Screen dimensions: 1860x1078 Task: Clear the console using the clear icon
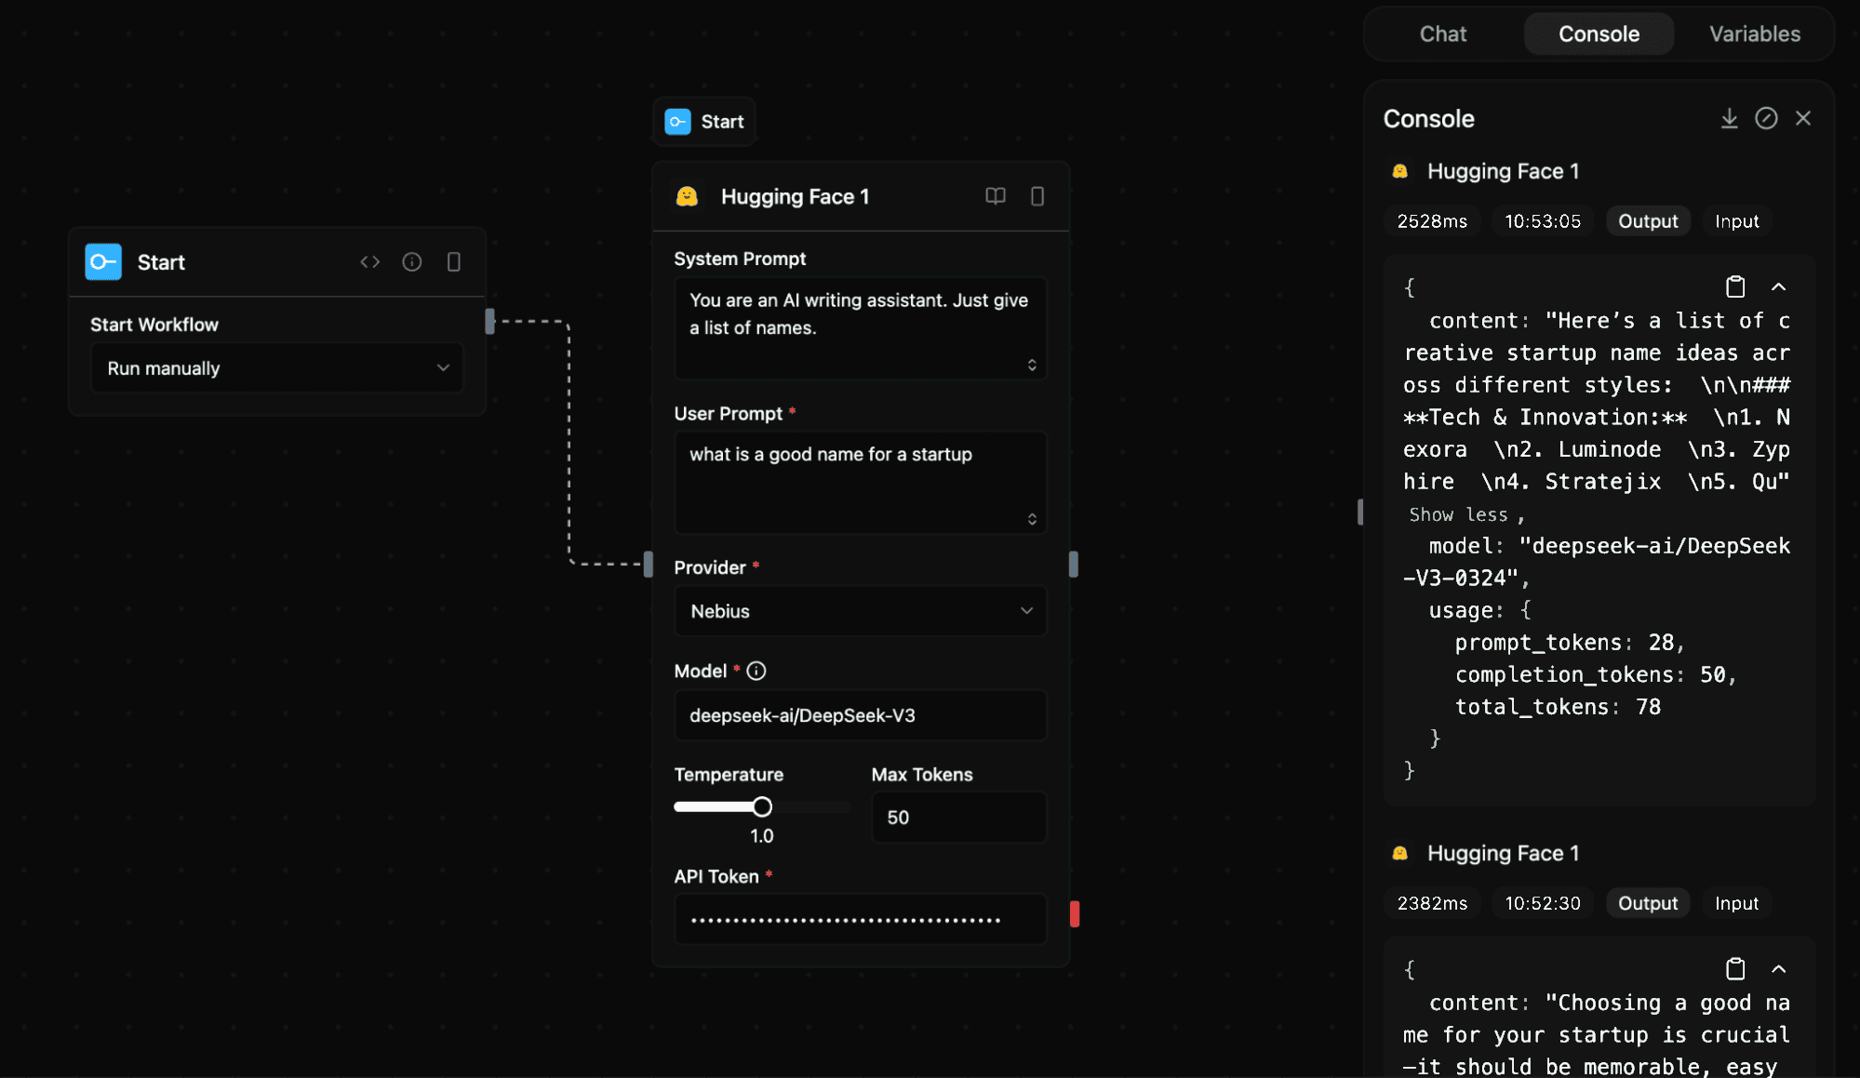tap(1767, 118)
